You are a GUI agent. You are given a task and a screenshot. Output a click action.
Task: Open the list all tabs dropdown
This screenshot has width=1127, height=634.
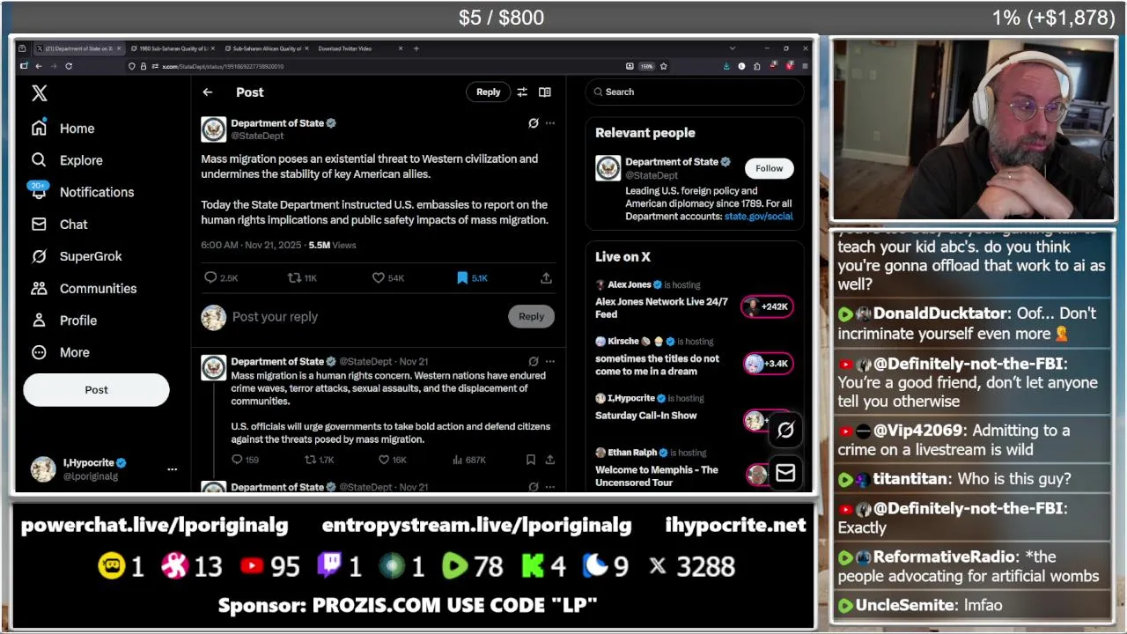[733, 48]
